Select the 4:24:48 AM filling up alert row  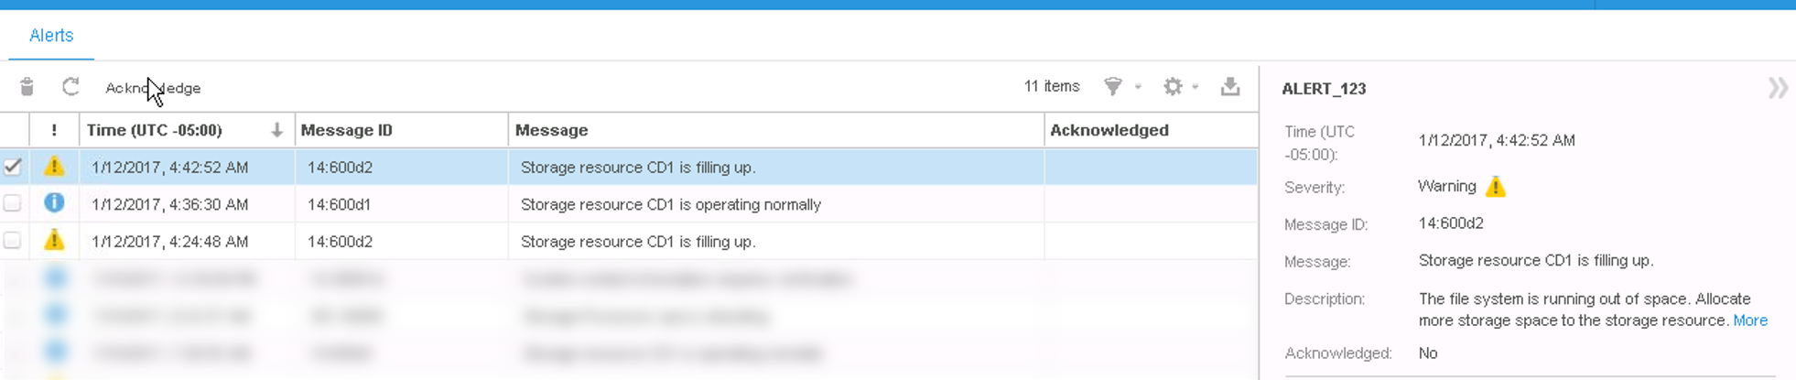point(637,242)
